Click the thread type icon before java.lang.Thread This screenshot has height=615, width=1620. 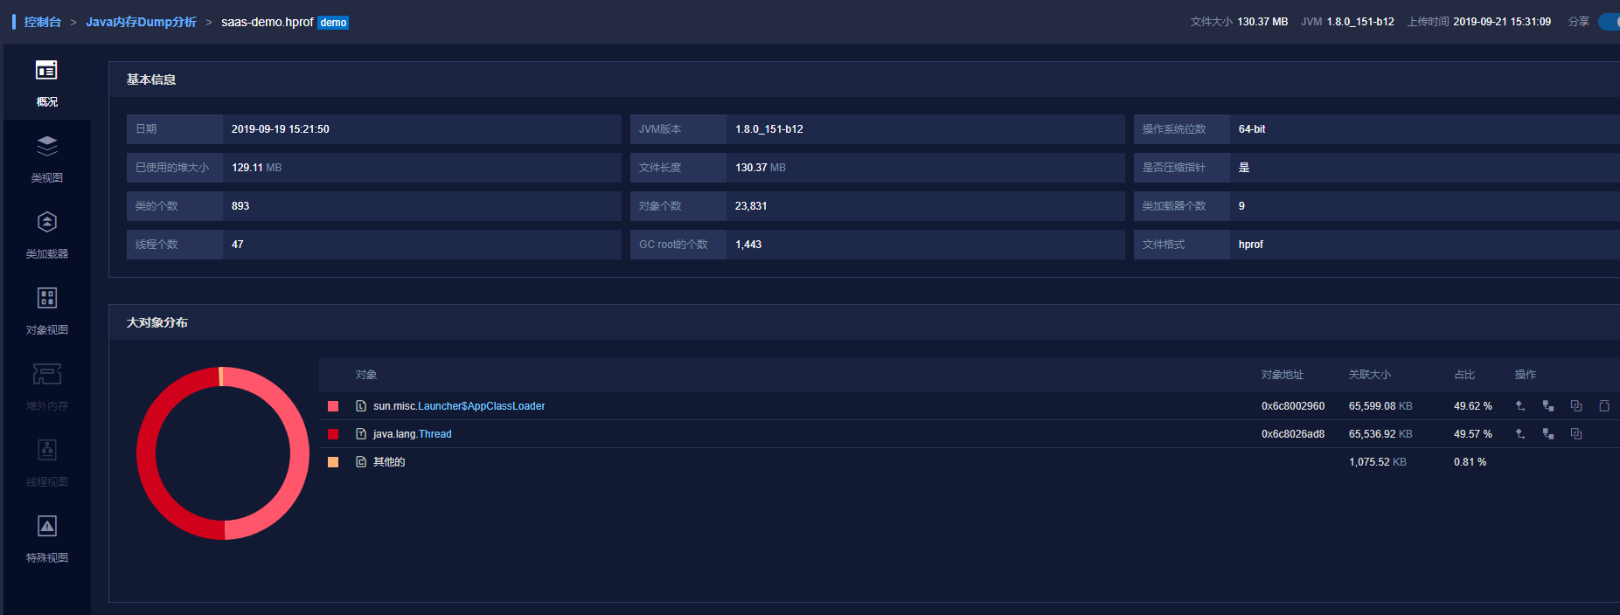coord(361,434)
